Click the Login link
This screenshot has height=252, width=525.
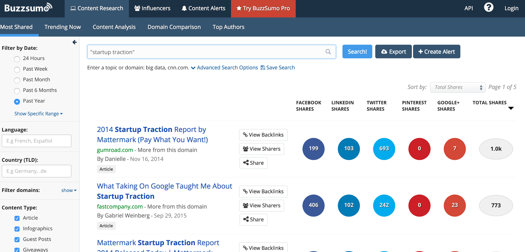[512, 8]
